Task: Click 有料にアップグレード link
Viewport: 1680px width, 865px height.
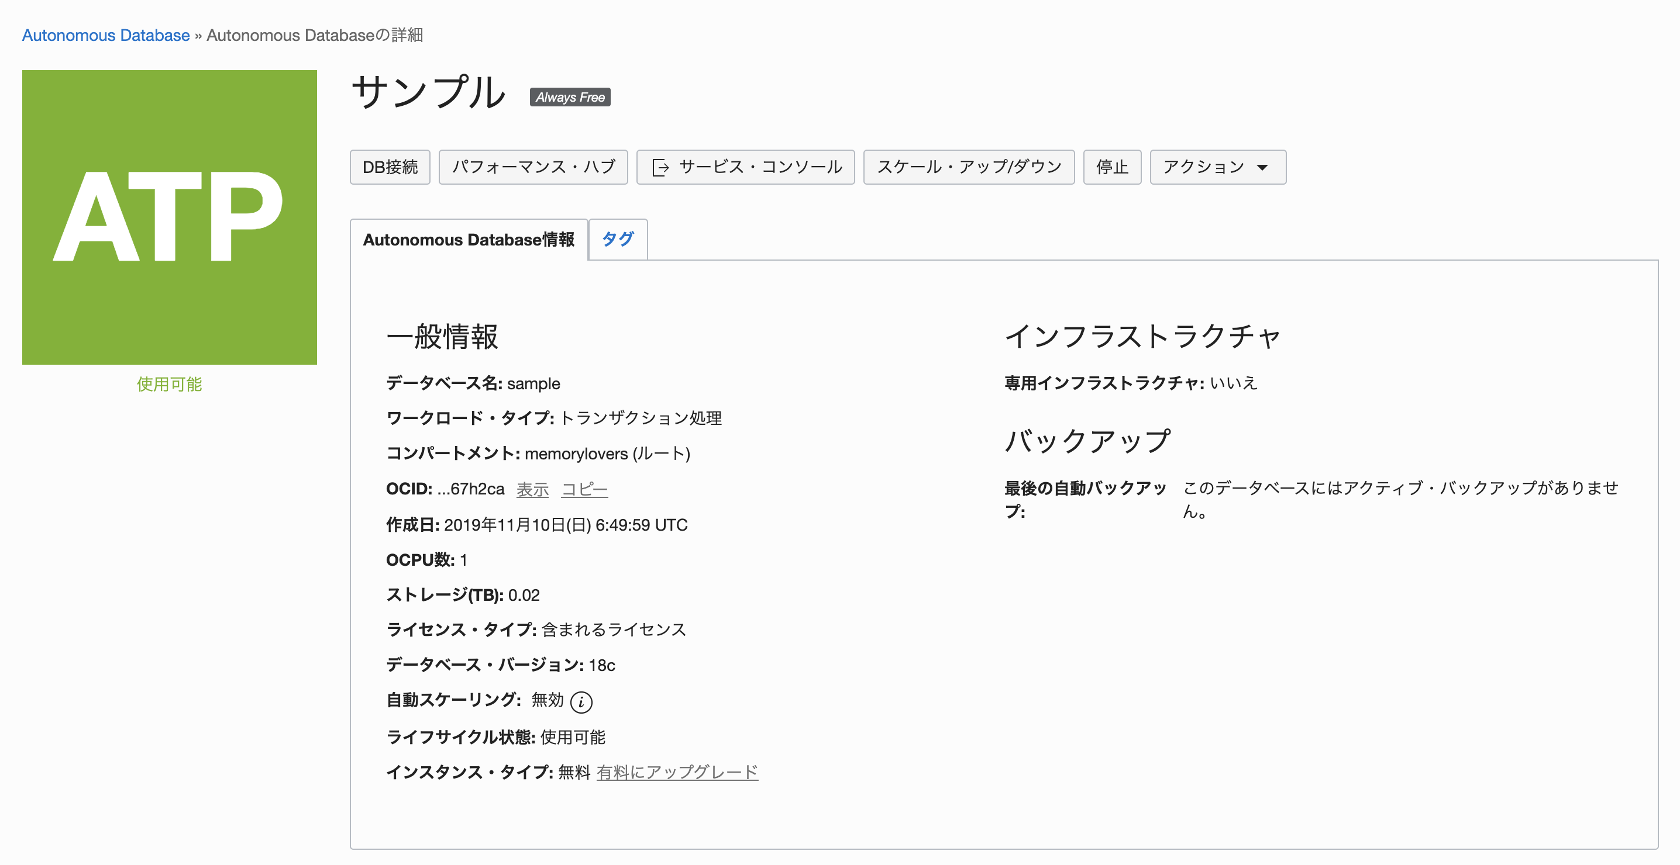Action: tap(677, 773)
